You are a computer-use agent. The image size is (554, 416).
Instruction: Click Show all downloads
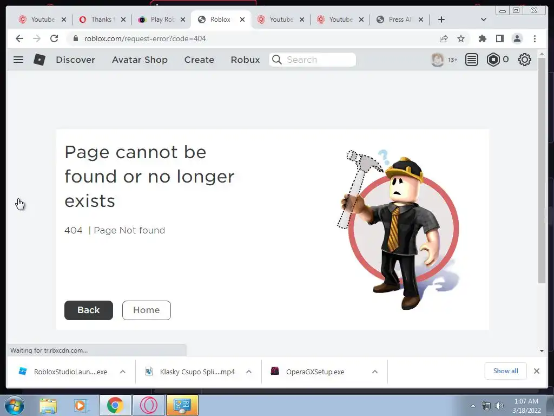coord(506,371)
